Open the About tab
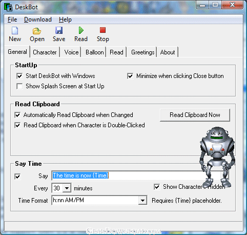Image resolution: width=247 pixels, height=235 pixels. pyautogui.click(x=168, y=52)
